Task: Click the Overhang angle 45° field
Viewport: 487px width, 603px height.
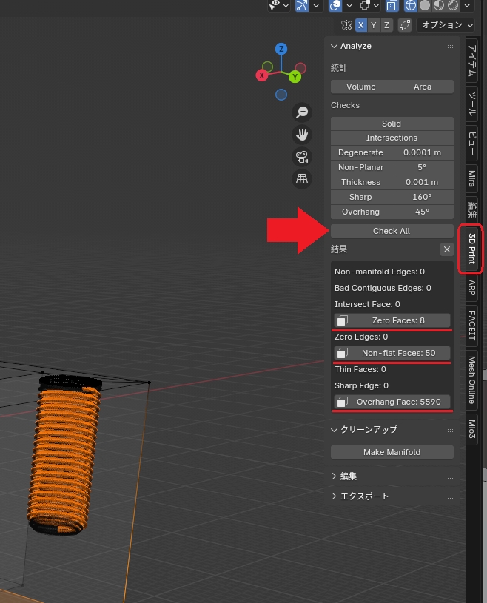Action: 422,212
